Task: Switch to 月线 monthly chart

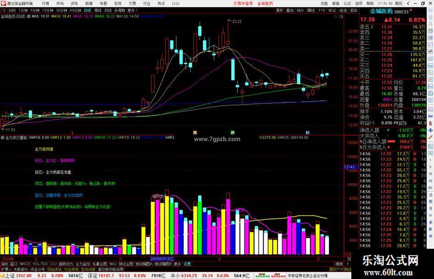Action: pos(107,10)
